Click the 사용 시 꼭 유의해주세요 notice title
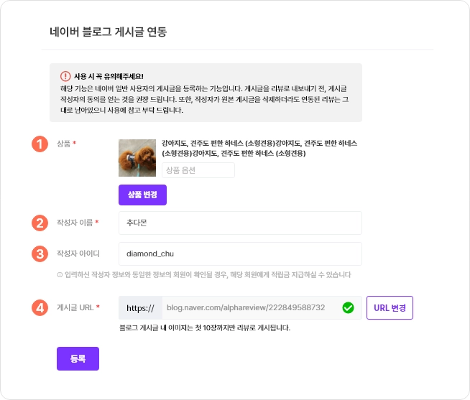 [109, 75]
